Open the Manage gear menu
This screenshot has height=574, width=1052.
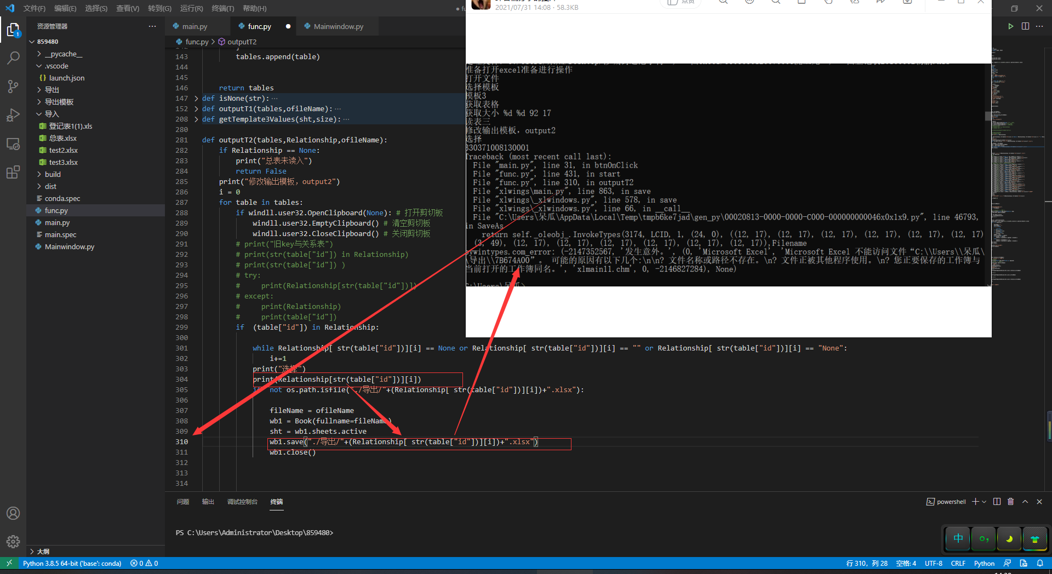point(13,542)
